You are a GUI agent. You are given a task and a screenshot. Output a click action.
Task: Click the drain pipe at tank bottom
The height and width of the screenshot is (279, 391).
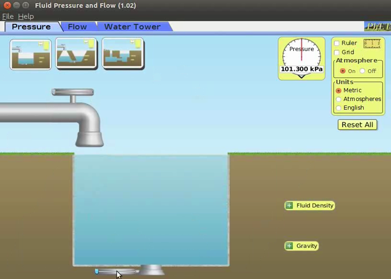[151, 271]
